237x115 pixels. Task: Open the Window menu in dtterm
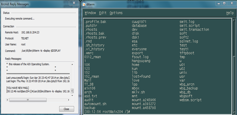pyautogui.click(x=90, y=13)
